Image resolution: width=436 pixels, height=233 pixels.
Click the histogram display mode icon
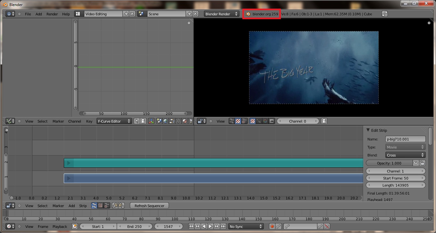272,121
